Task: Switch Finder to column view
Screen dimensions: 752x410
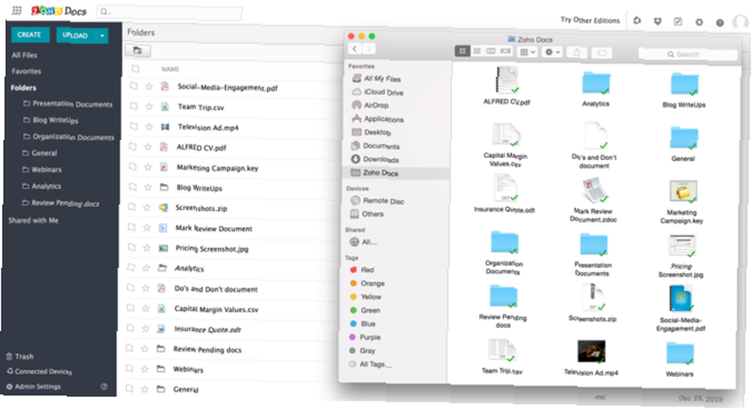Action: click(x=490, y=51)
